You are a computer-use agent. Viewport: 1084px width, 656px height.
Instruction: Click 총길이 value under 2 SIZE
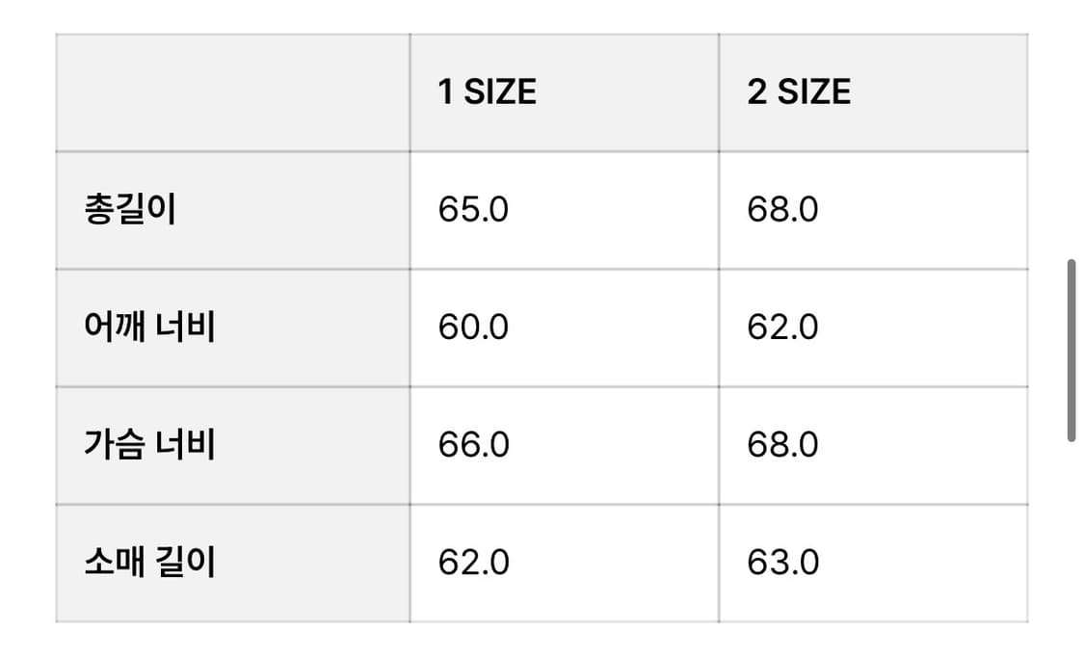pyautogui.click(x=782, y=210)
